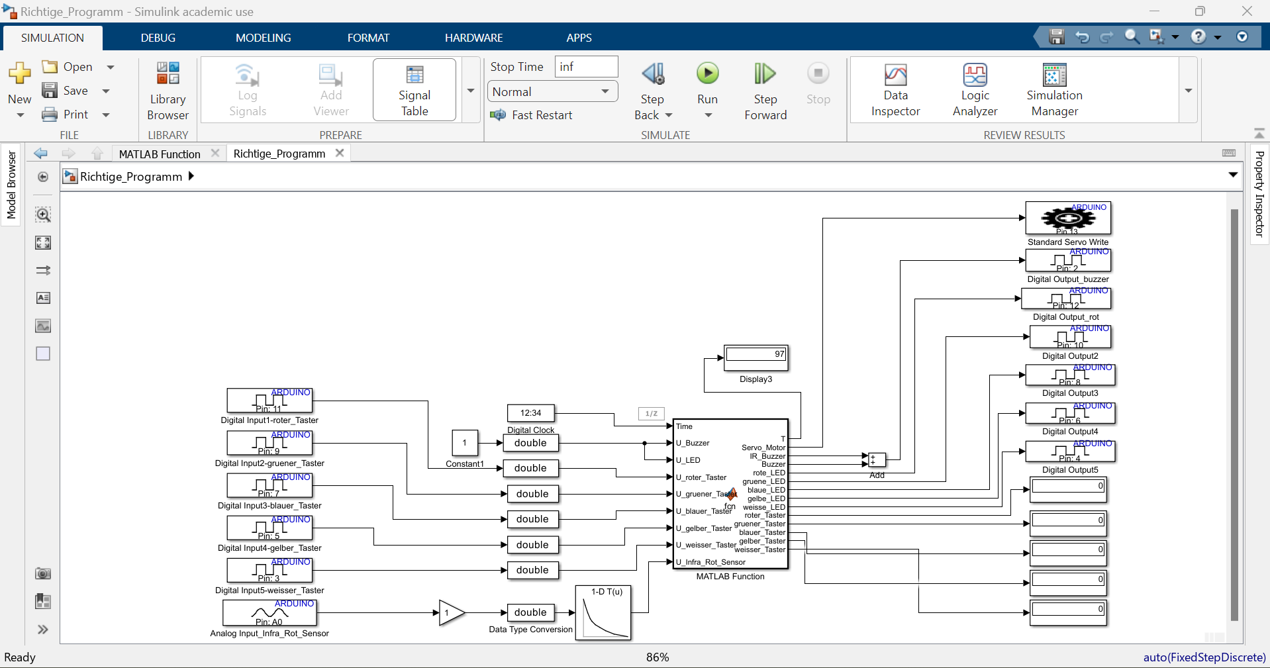Switch to the MATLAB Function editor tab
This screenshot has width=1270, height=668.
160,154
